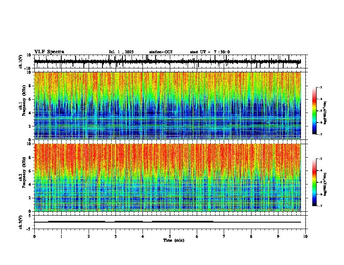This screenshot has height=265, width=344.
Task: Click the "ch.3(V)" axis label
Action: [x=21, y=222]
